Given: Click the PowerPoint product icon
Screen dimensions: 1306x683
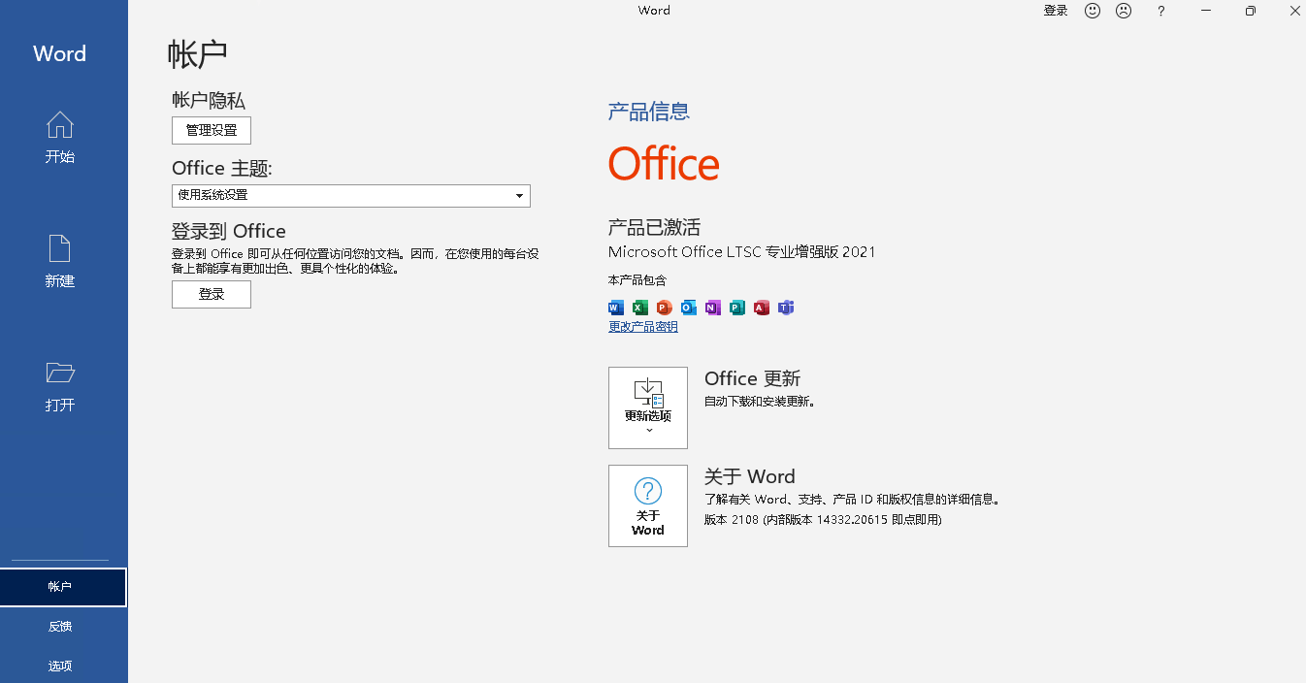Looking at the screenshot, I should (x=665, y=308).
